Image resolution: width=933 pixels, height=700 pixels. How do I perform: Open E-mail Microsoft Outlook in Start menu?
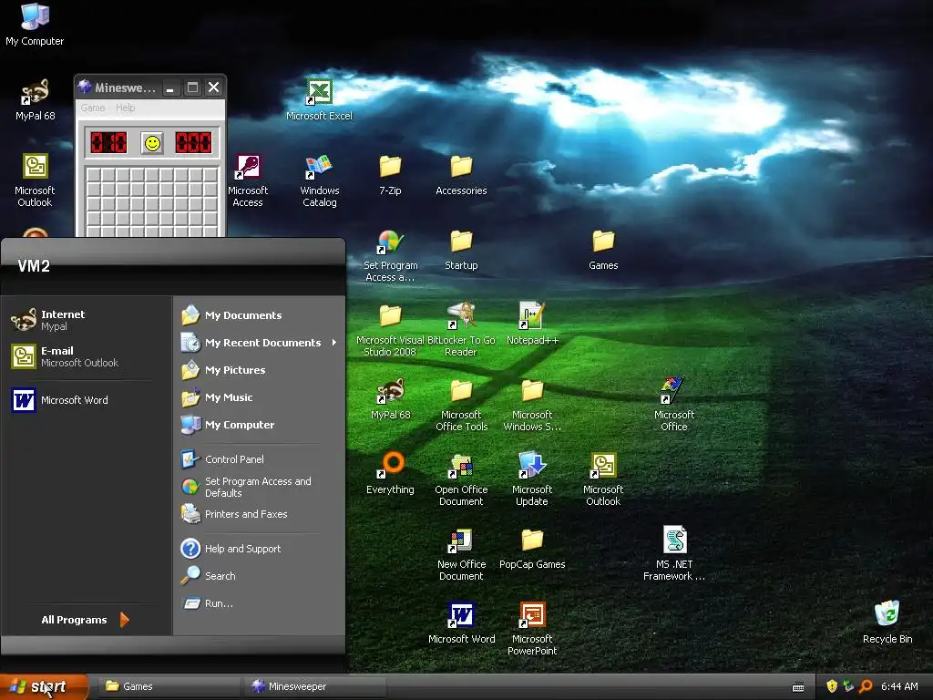87,356
